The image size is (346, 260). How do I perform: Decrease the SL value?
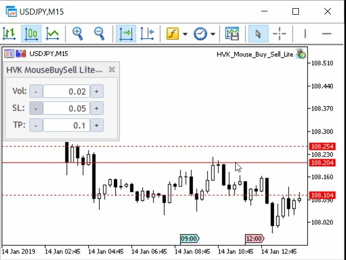(x=36, y=108)
